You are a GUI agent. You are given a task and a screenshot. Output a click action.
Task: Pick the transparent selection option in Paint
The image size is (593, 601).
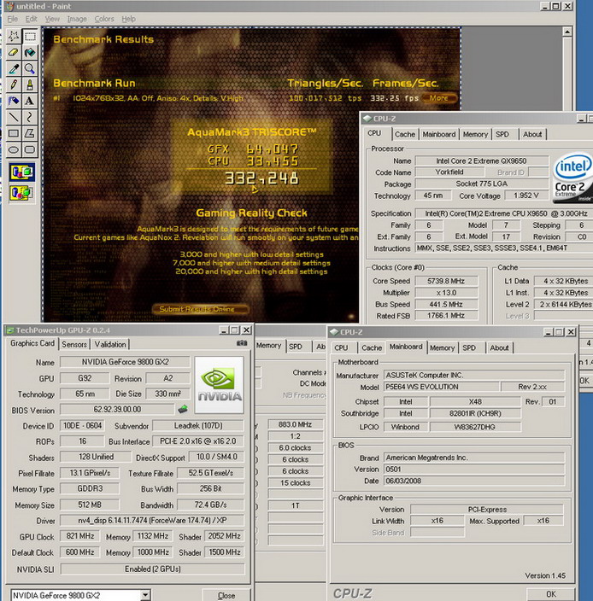(22, 192)
